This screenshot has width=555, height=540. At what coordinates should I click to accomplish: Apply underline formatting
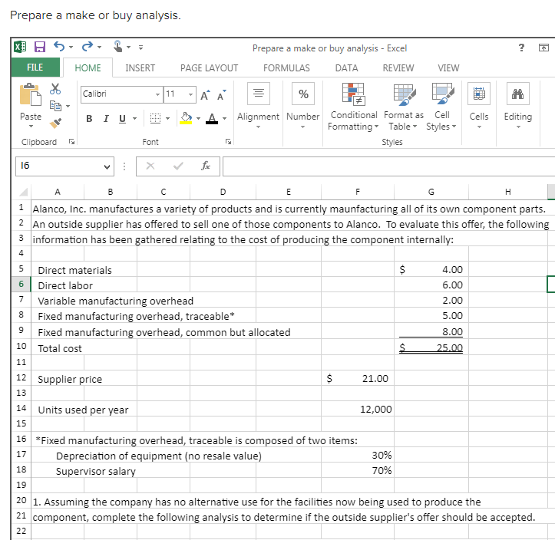(122, 119)
